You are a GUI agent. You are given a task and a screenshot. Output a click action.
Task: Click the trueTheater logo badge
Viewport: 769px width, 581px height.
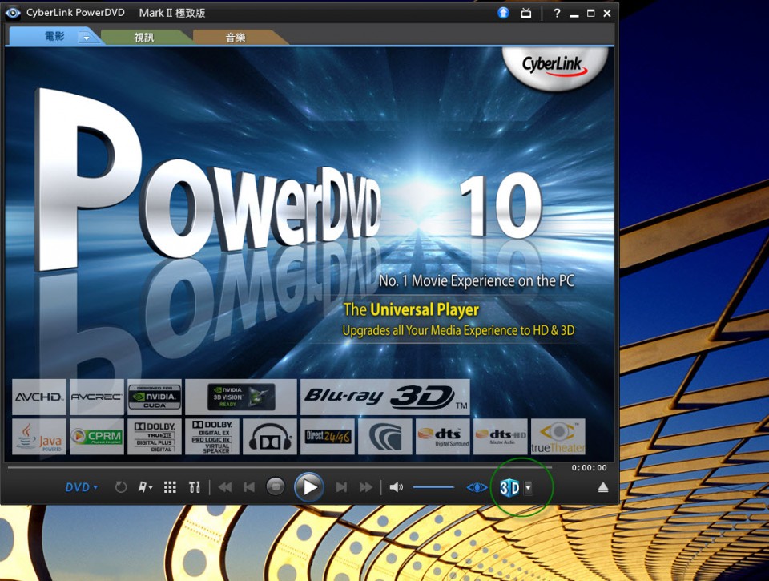[558, 436]
